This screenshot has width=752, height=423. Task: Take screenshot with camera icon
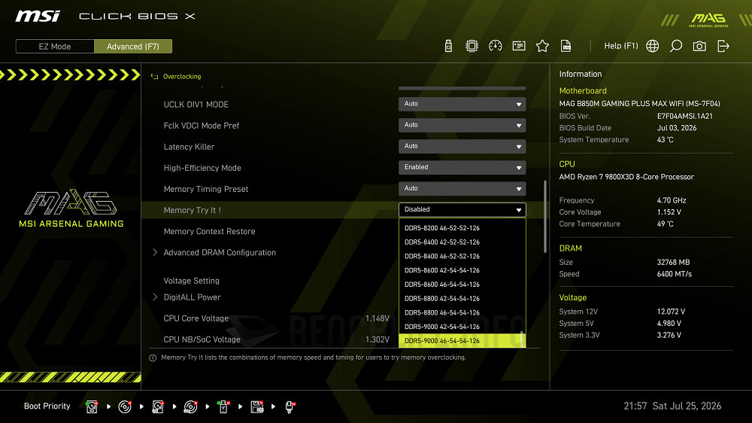pos(699,46)
